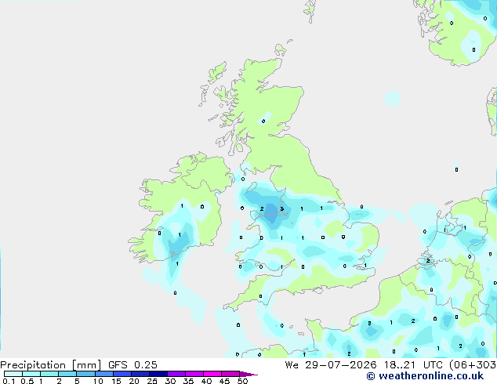Click the date 'We 29-07-2026'
Image resolution: width=497 pixels, height=384 pixels.
pyautogui.click(x=331, y=365)
